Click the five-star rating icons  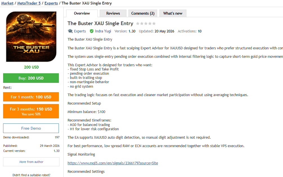(x=146, y=23)
